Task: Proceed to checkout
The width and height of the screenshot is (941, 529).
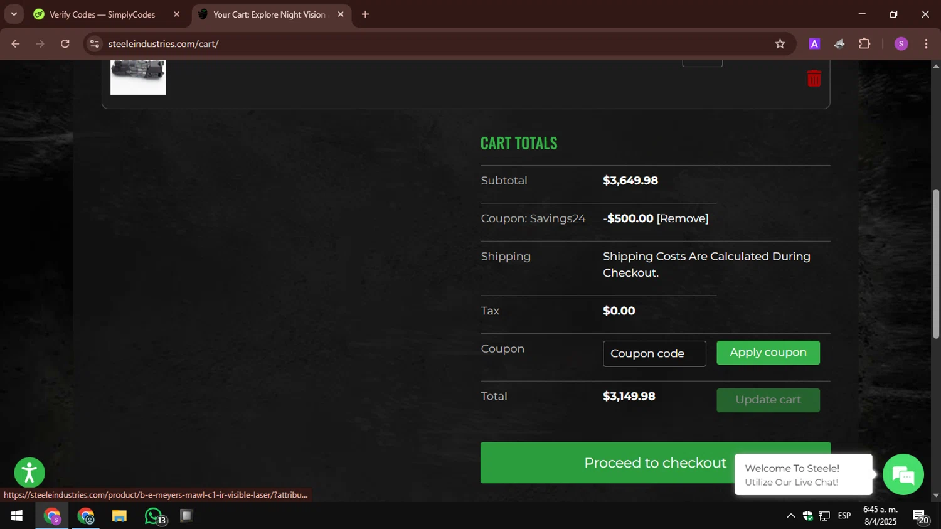Action: click(x=655, y=462)
